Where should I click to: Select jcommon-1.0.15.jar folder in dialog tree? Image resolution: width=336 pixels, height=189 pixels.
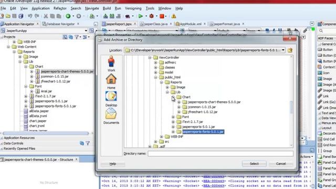(202, 107)
